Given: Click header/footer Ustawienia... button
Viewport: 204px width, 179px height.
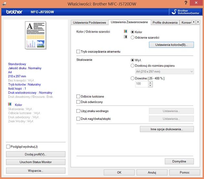Looking at the screenshot, I should pyautogui.click(x=171, y=119).
